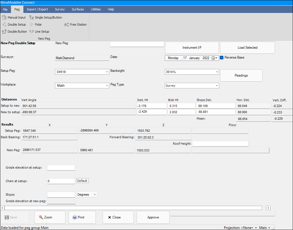
Task: Open the Single Setup/Button tool
Action: (45, 17)
